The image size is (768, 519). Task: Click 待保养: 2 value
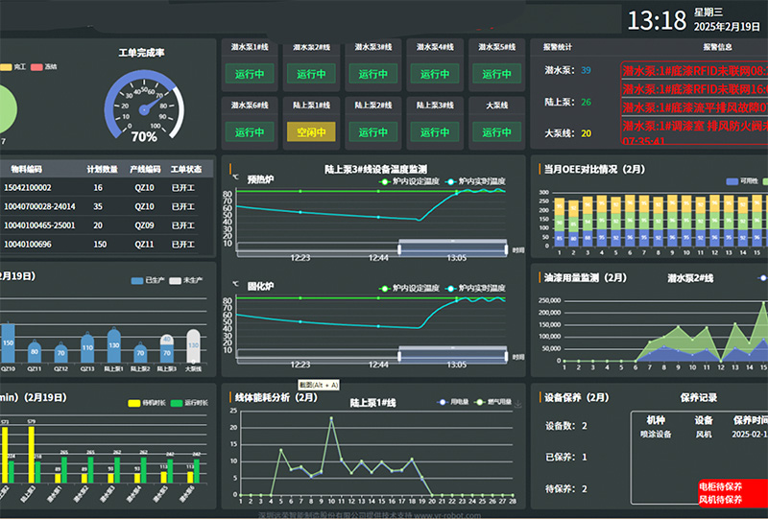(585, 489)
